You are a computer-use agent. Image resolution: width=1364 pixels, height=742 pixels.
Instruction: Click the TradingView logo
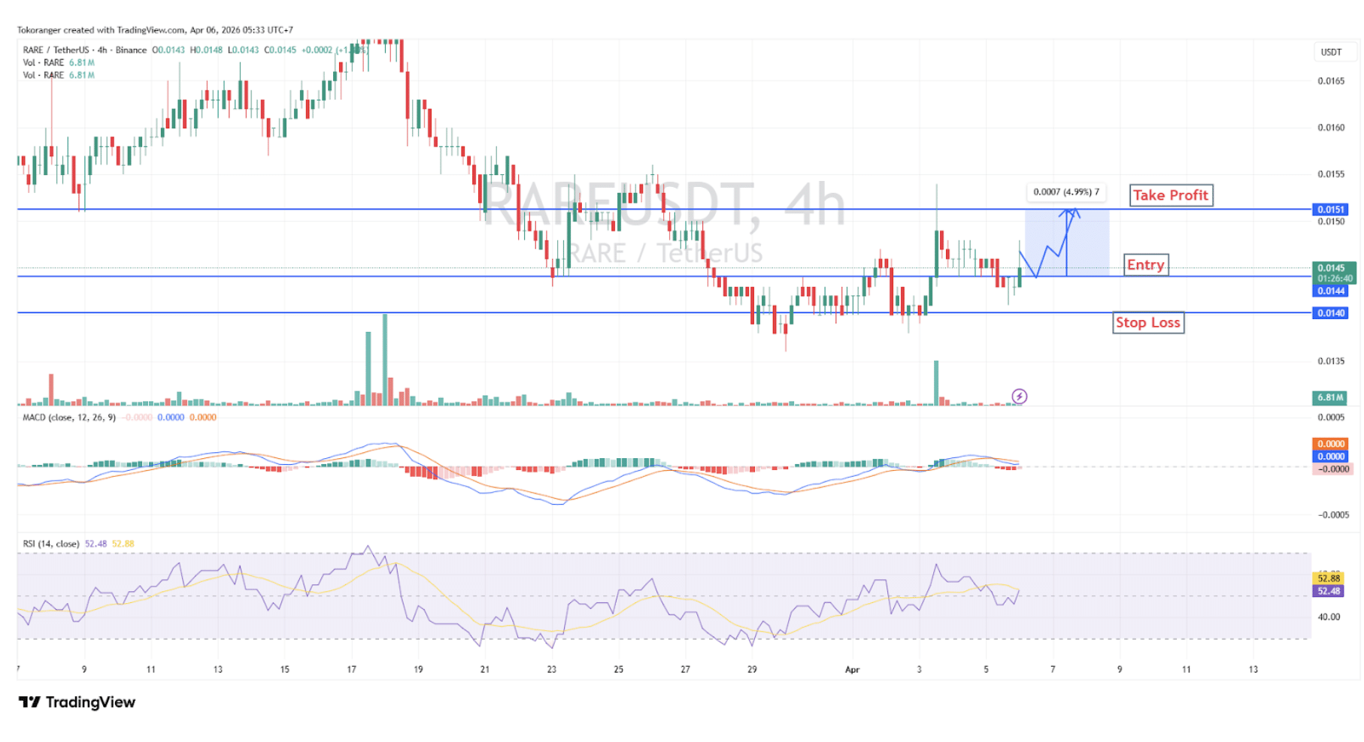77,702
